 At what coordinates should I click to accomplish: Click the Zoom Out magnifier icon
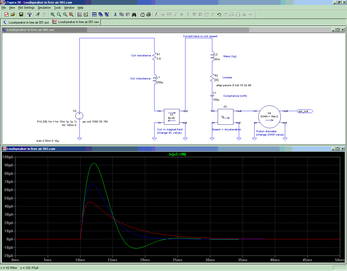tap(65, 15)
